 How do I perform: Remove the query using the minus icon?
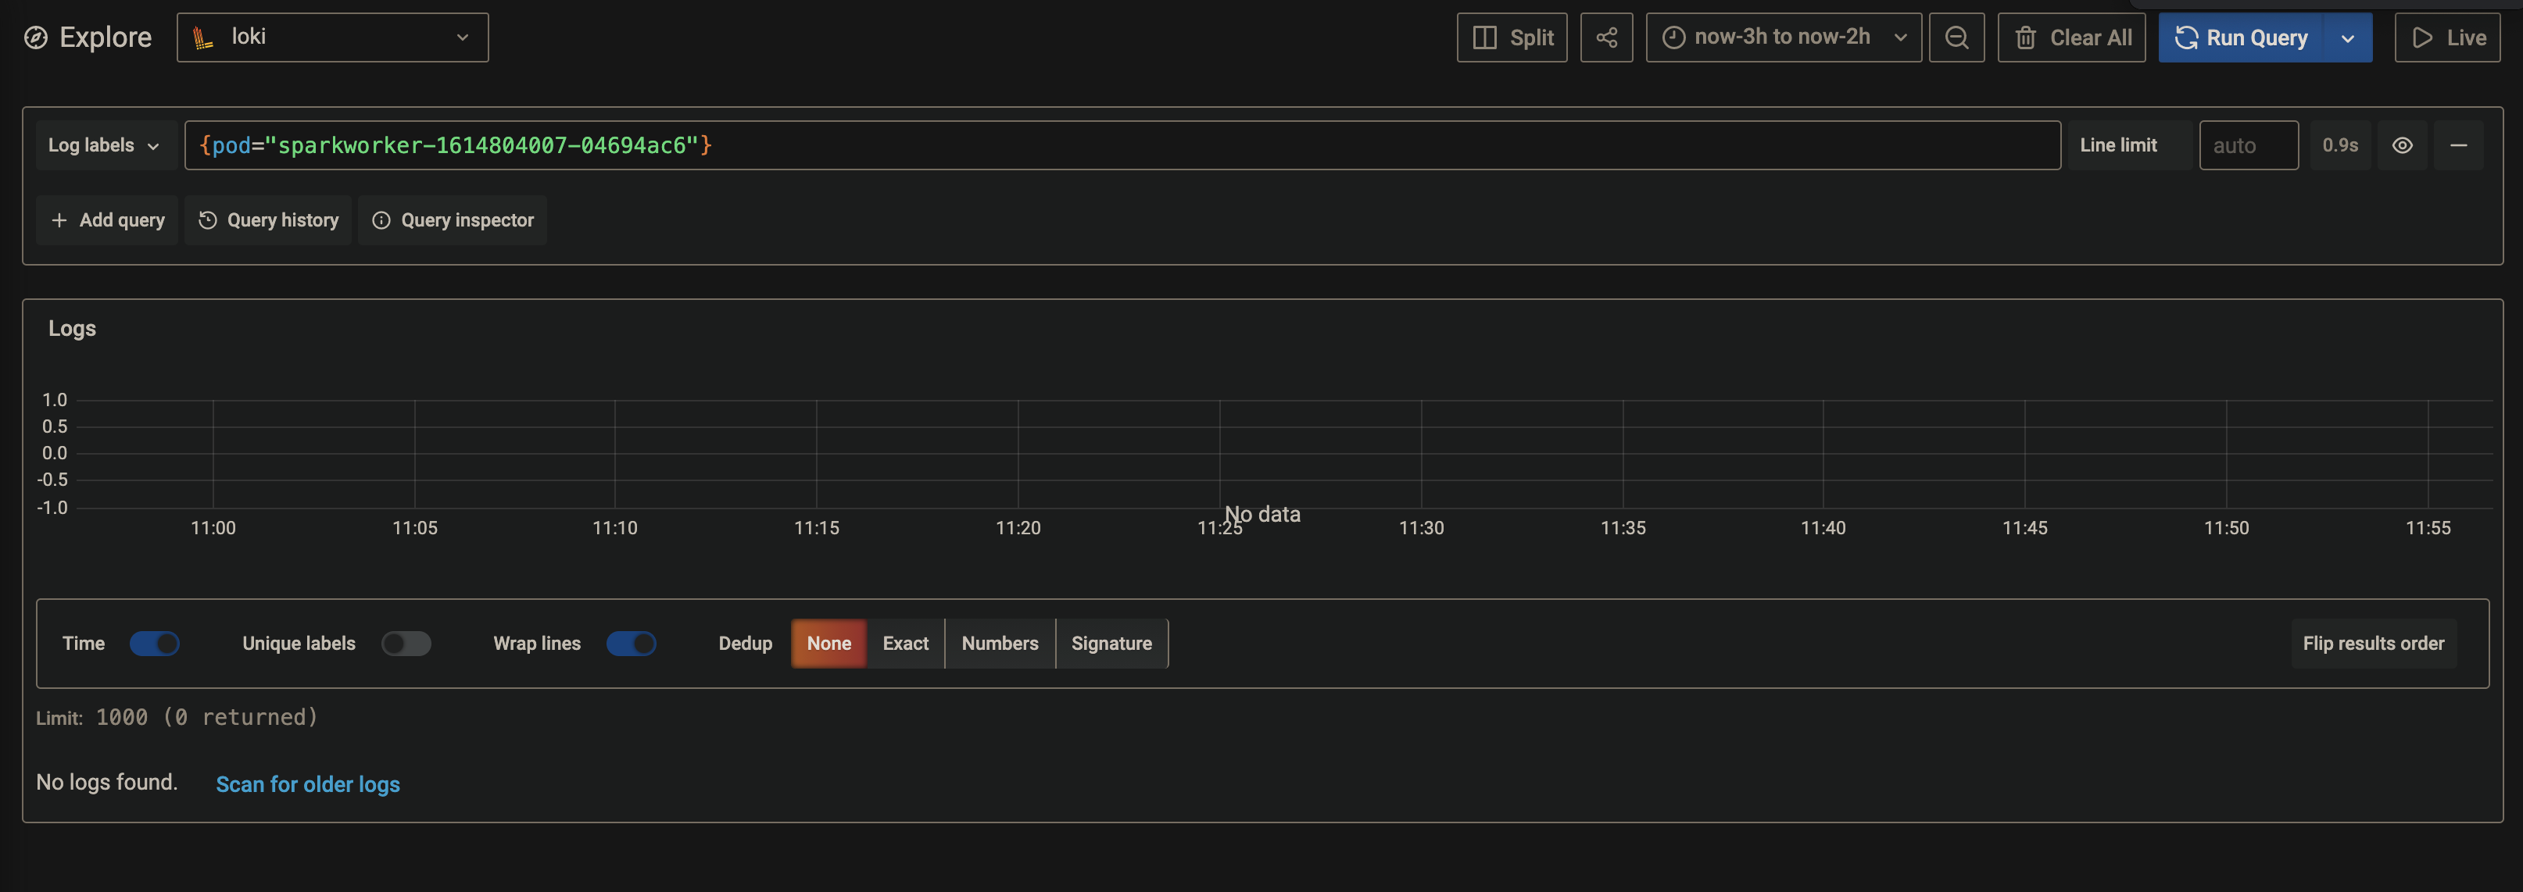[x=2460, y=145]
